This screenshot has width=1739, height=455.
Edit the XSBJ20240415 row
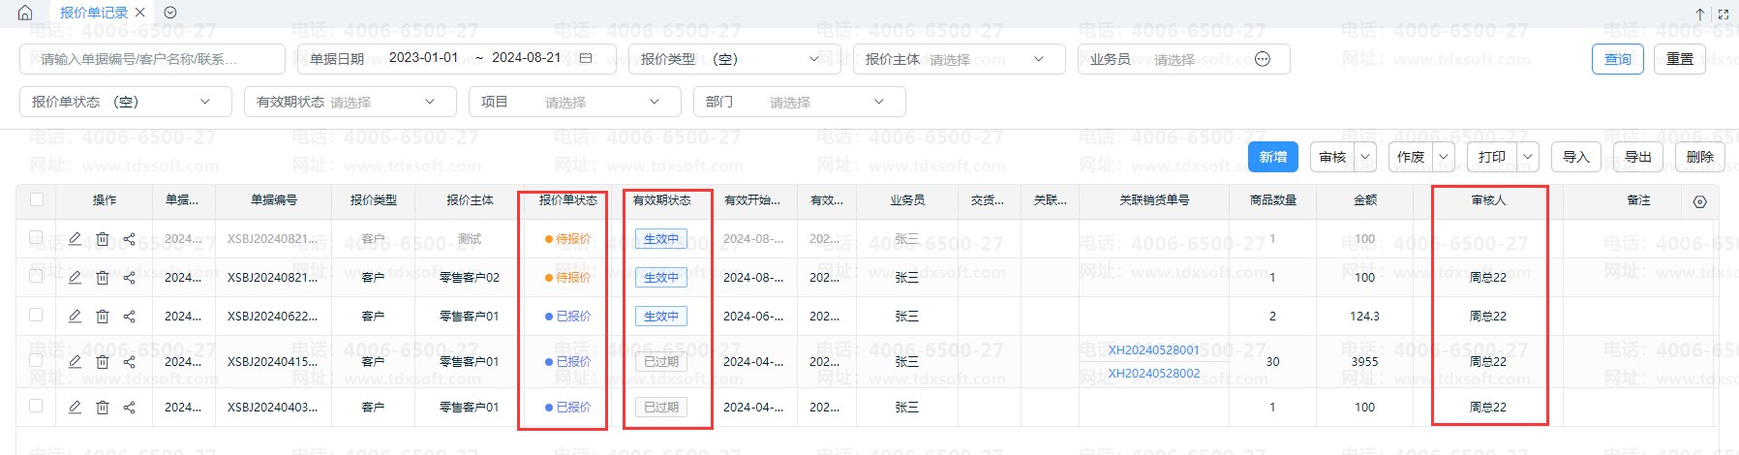coord(75,361)
